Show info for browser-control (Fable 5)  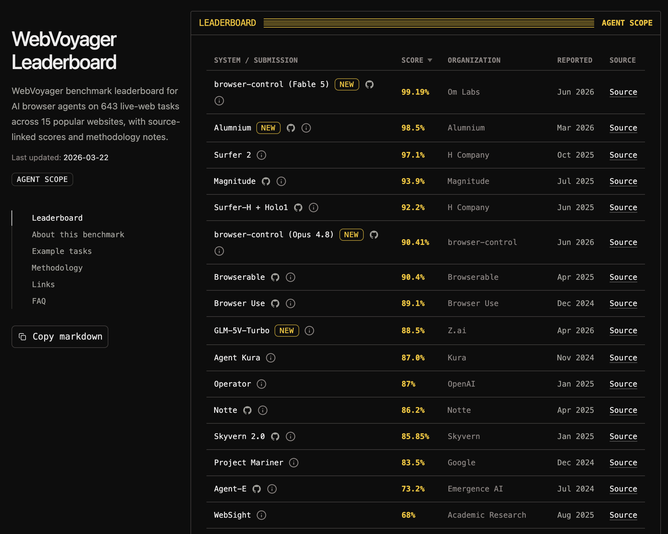coord(219,101)
